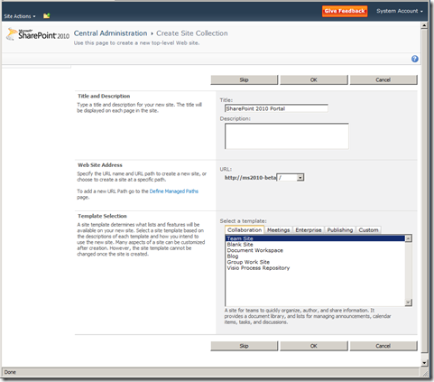The image size is (434, 382).
Task: Expand the URL path dropdown
Action: [300, 178]
